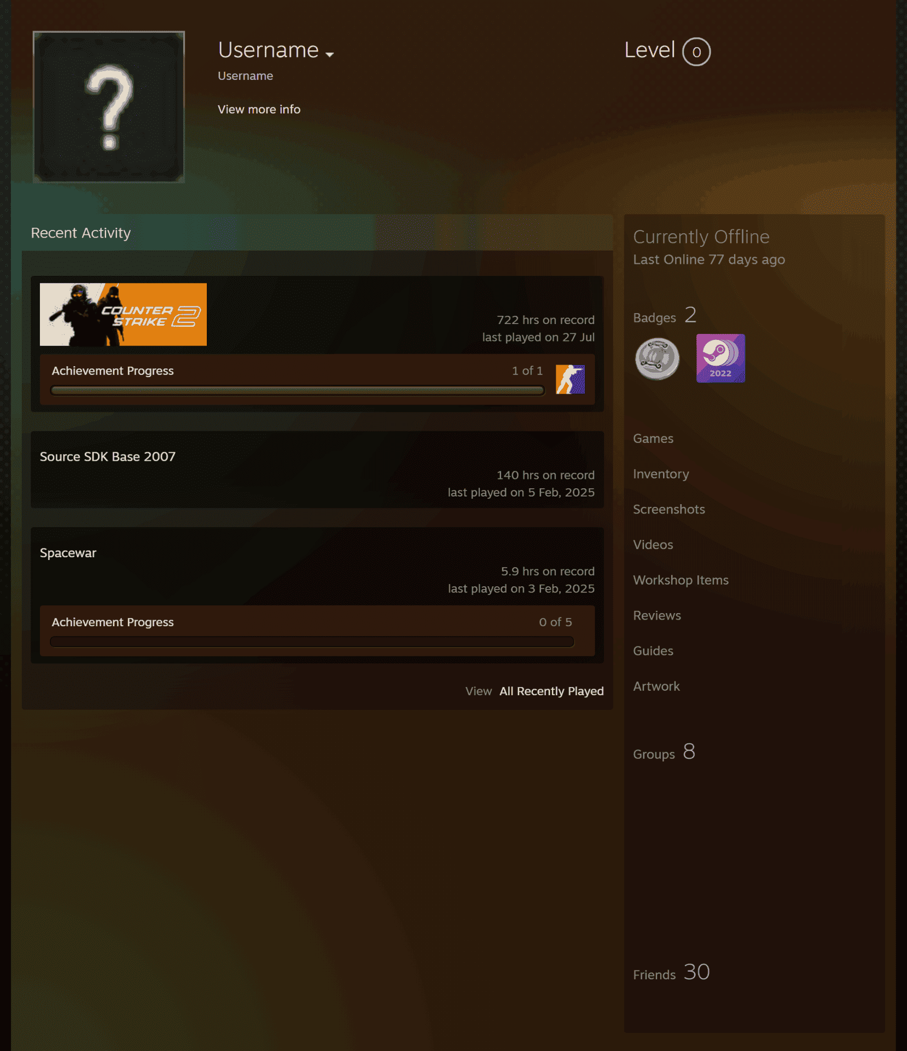Open the Level 0 badge circle
Viewport: 907px width, 1051px height.
tap(696, 52)
